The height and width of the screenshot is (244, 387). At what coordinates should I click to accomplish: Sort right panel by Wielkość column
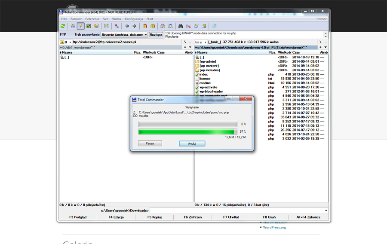click(284, 52)
